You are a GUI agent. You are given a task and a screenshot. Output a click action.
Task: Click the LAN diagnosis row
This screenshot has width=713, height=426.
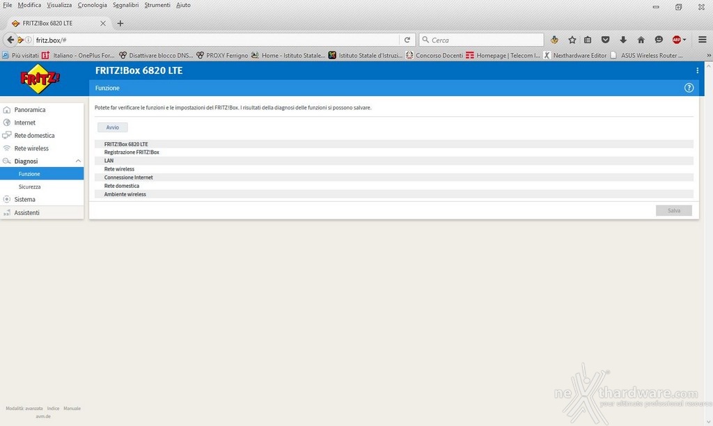point(394,161)
